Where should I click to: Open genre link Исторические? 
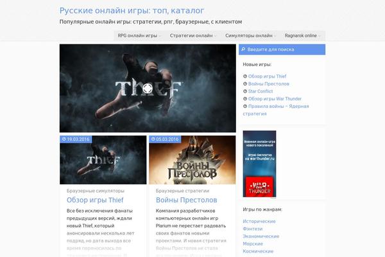coord(259,221)
